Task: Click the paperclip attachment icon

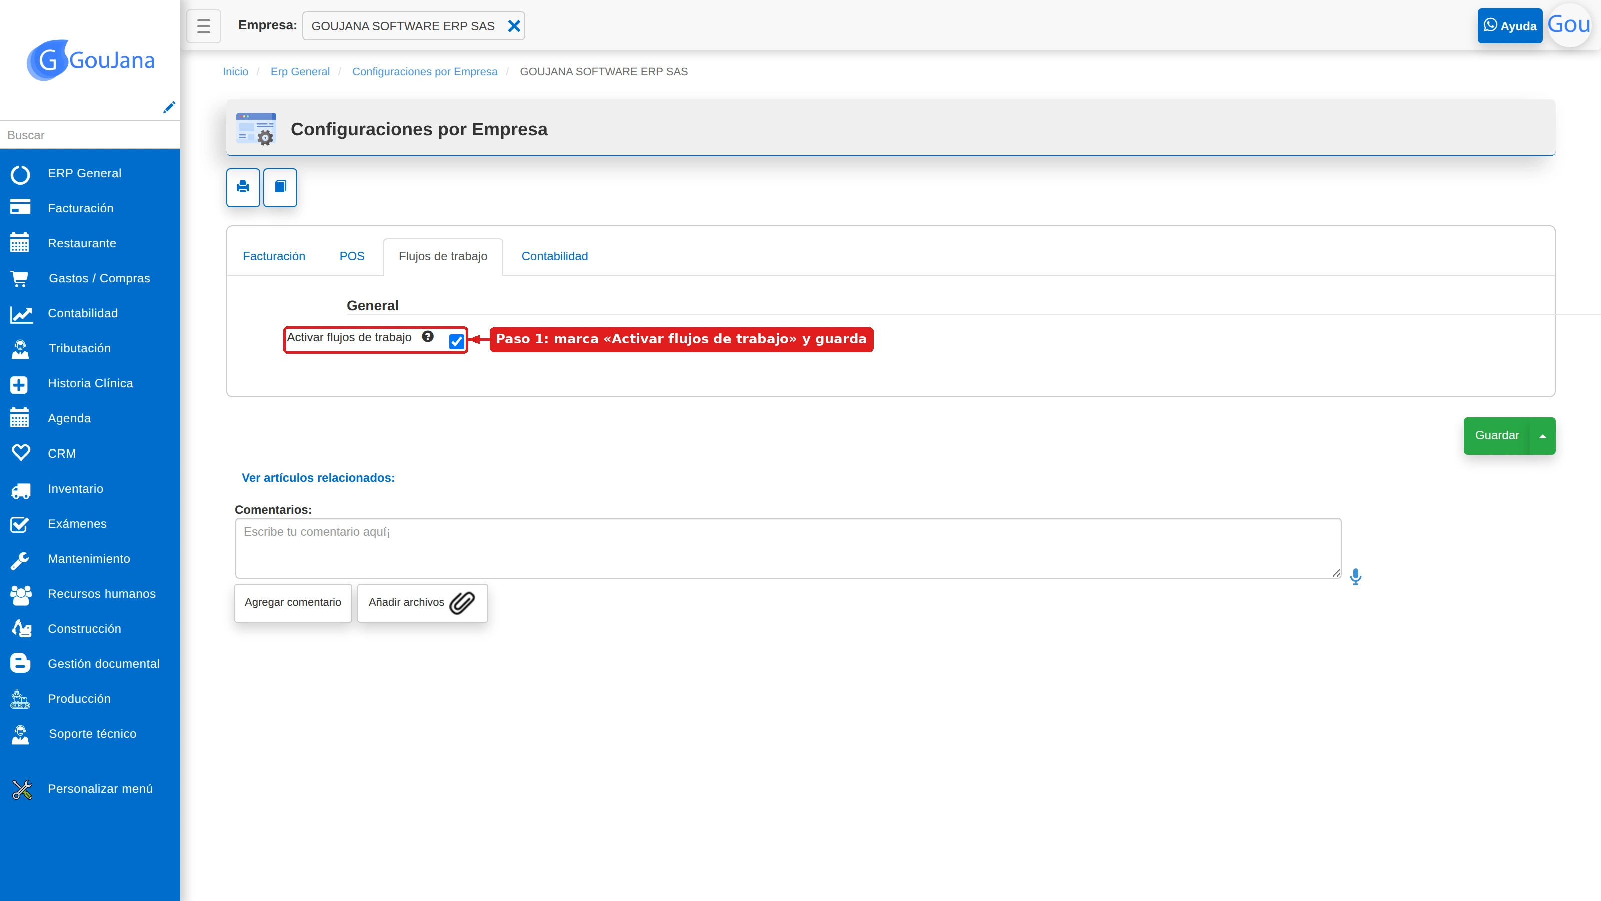Action: (462, 603)
